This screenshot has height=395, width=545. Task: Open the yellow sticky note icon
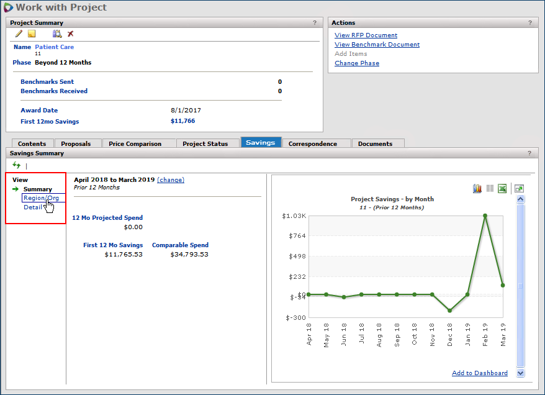(x=32, y=34)
